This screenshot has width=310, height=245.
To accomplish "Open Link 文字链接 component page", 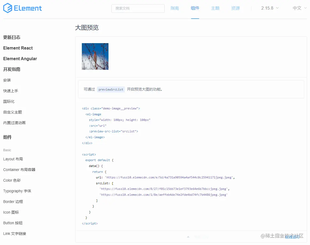I will coord(15,234).
